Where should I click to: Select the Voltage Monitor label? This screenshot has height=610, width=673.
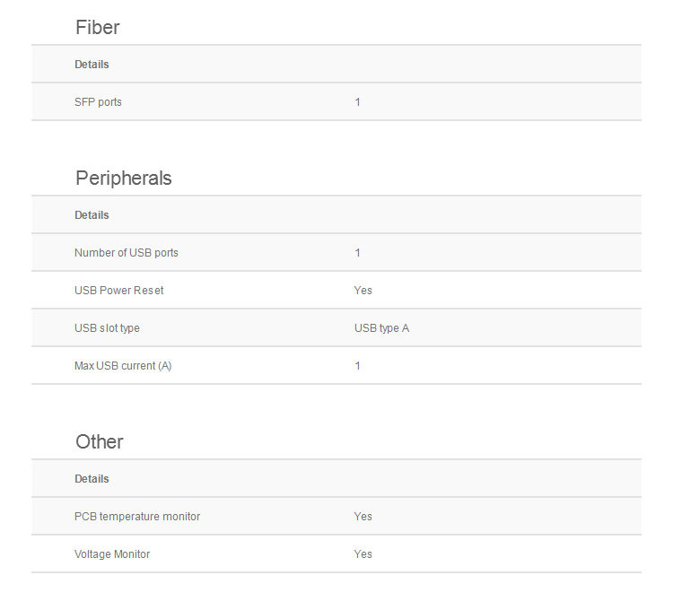coord(112,554)
